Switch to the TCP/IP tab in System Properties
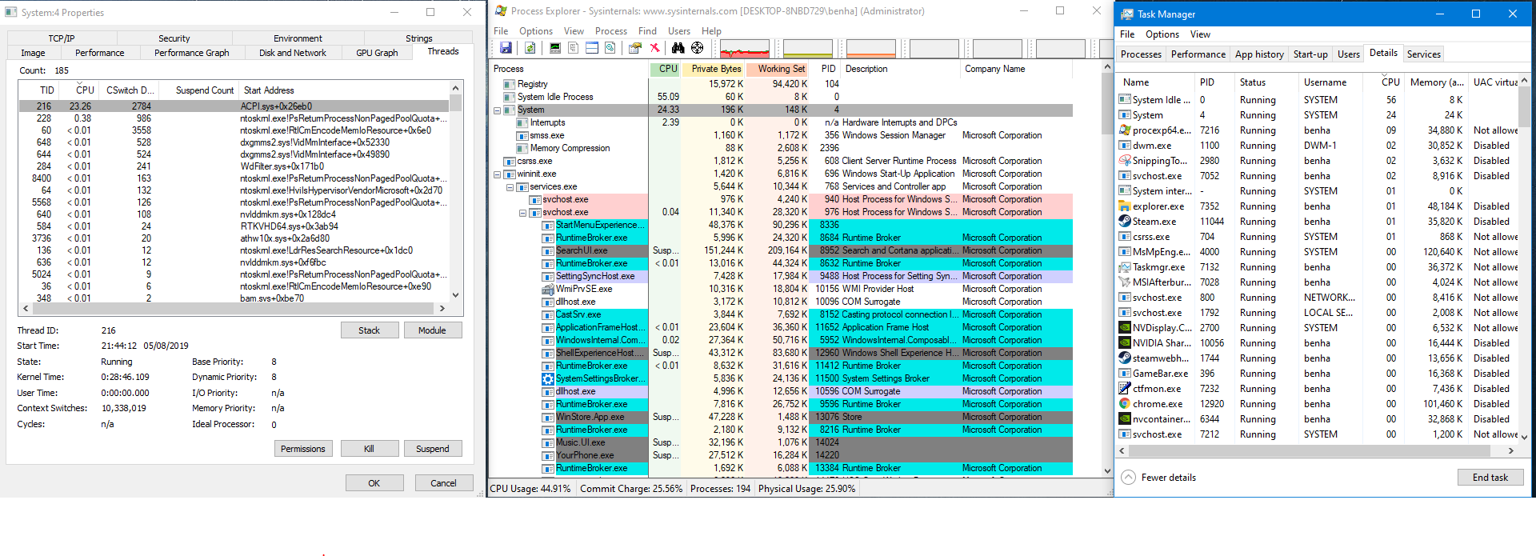Viewport: 1536px width, 556px height. point(62,38)
